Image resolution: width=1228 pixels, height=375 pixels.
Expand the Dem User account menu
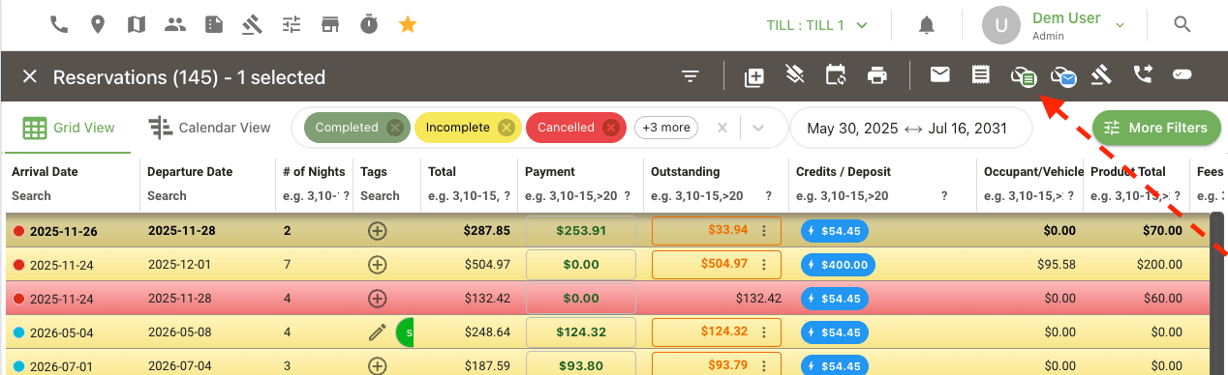point(1120,25)
